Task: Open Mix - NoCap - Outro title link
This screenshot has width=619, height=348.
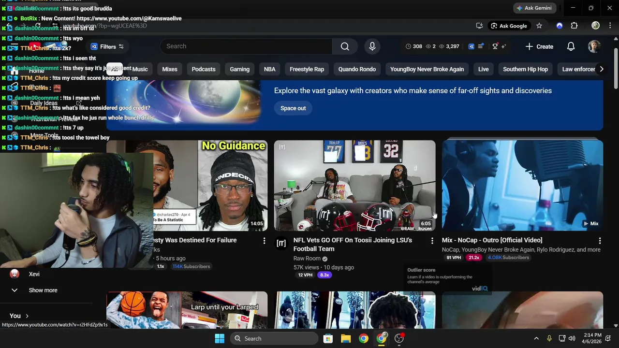Action: coord(492,240)
